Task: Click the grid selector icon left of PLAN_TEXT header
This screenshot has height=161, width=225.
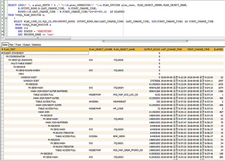Action: (2, 49)
